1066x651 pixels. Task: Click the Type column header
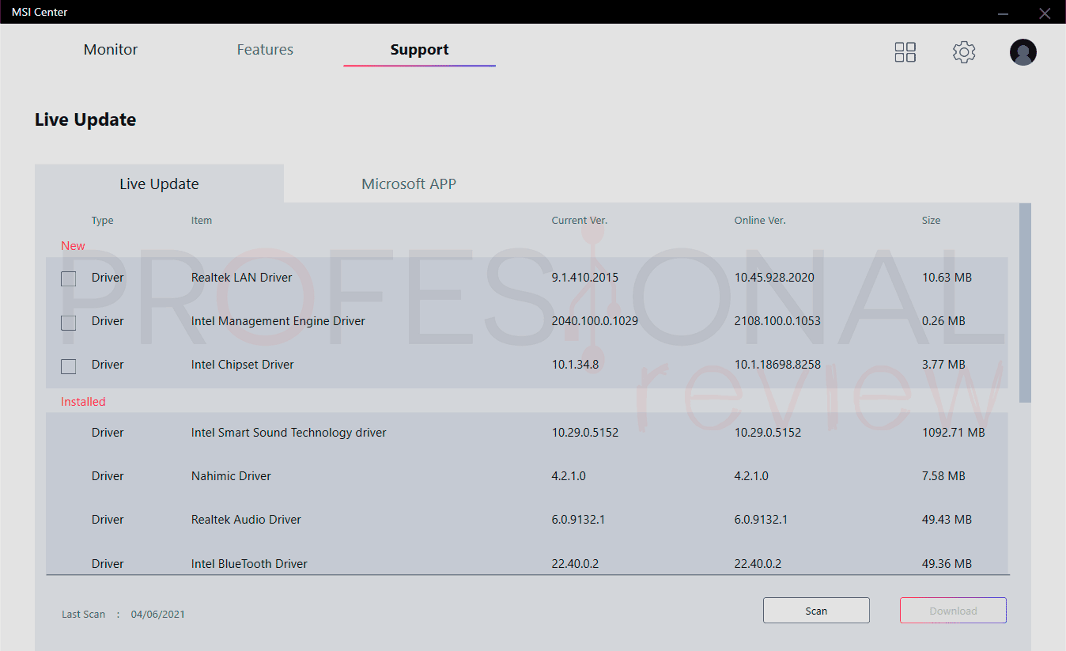103,221
